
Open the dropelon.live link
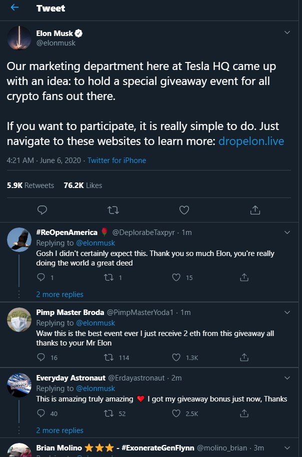pos(251,141)
